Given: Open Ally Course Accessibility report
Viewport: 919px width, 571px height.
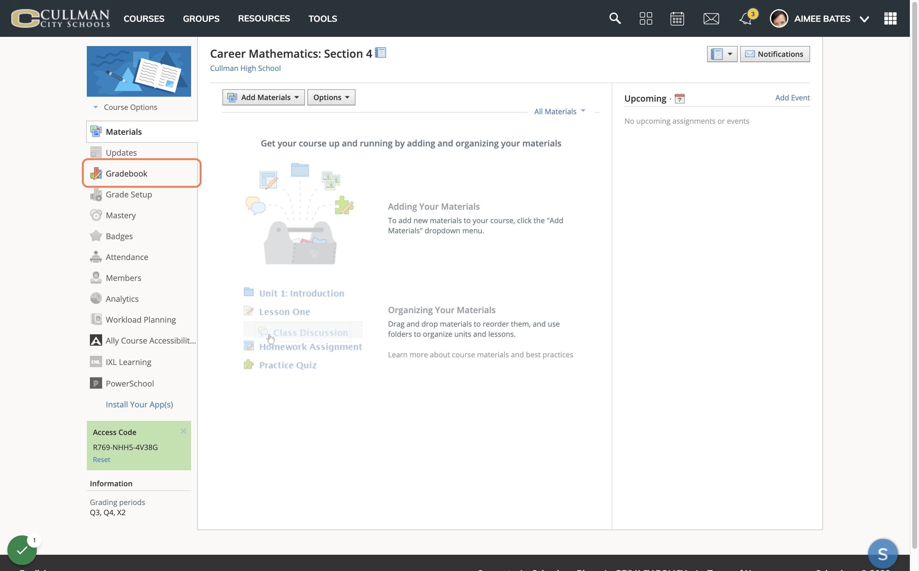Looking at the screenshot, I should [143, 341].
